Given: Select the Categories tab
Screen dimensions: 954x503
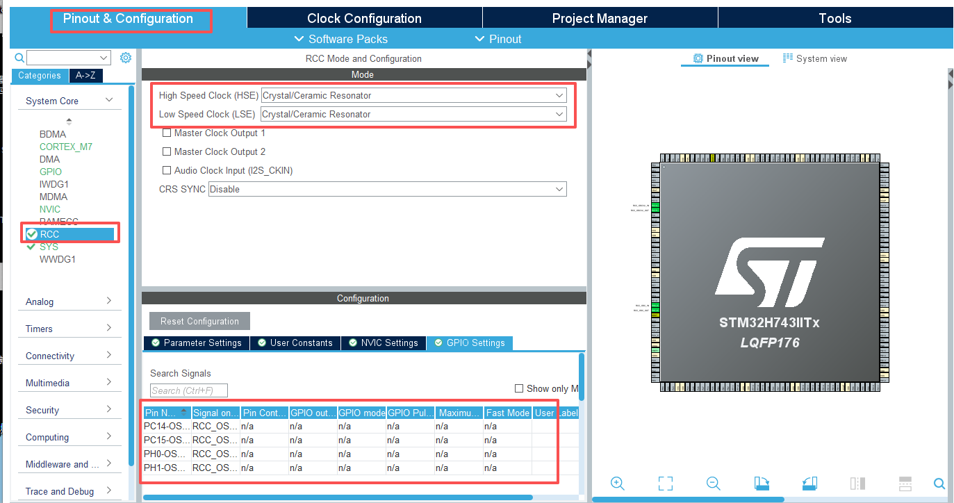Looking at the screenshot, I should point(40,76).
